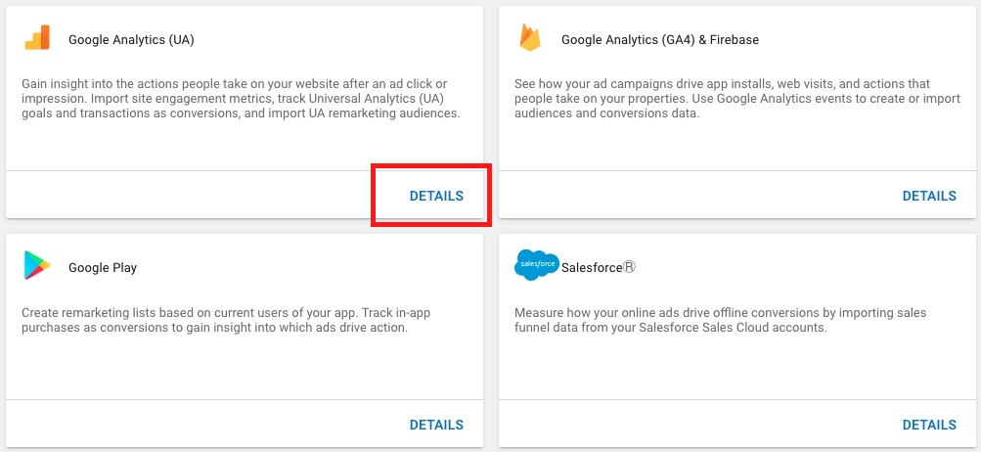
Task: Click the Firebase flame icon
Action: [x=530, y=37]
